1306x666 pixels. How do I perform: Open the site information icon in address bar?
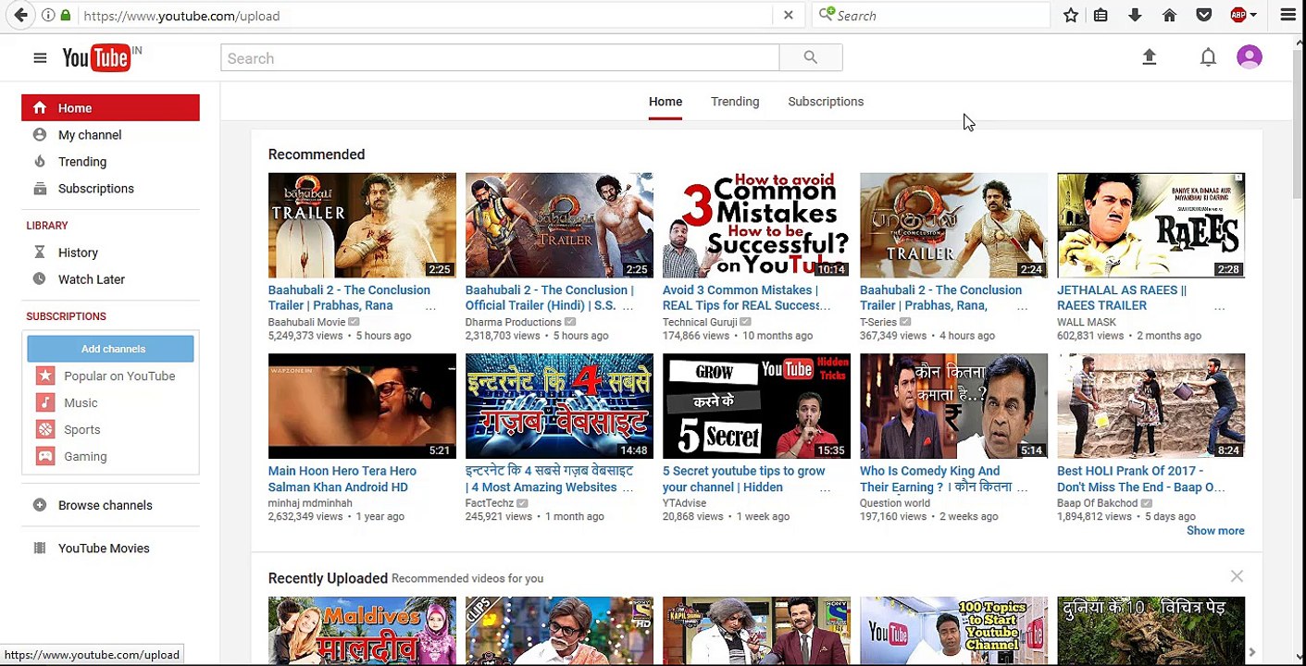click(x=48, y=16)
